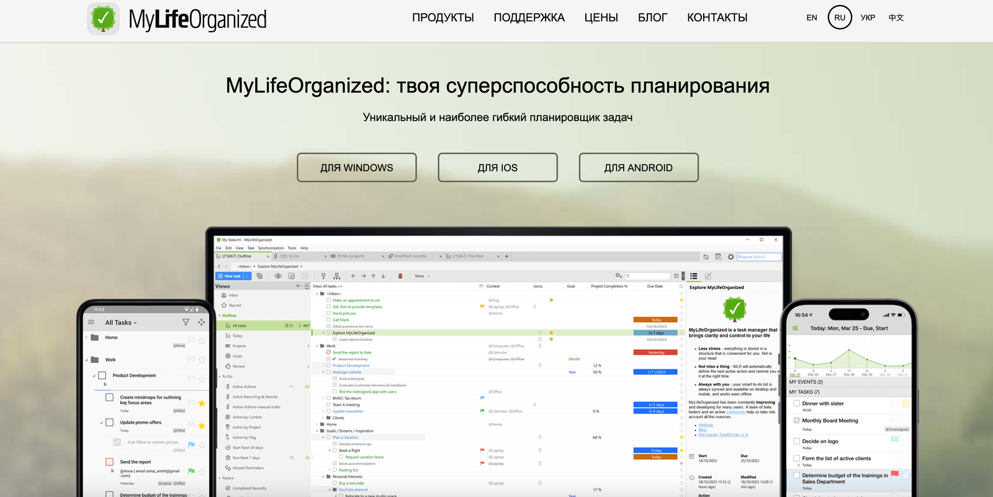Click the properties list panel icon
This screenshot has width=993, height=497.
point(694,276)
